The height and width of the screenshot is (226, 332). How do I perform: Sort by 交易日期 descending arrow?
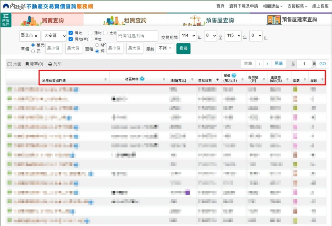click(218, 80)
